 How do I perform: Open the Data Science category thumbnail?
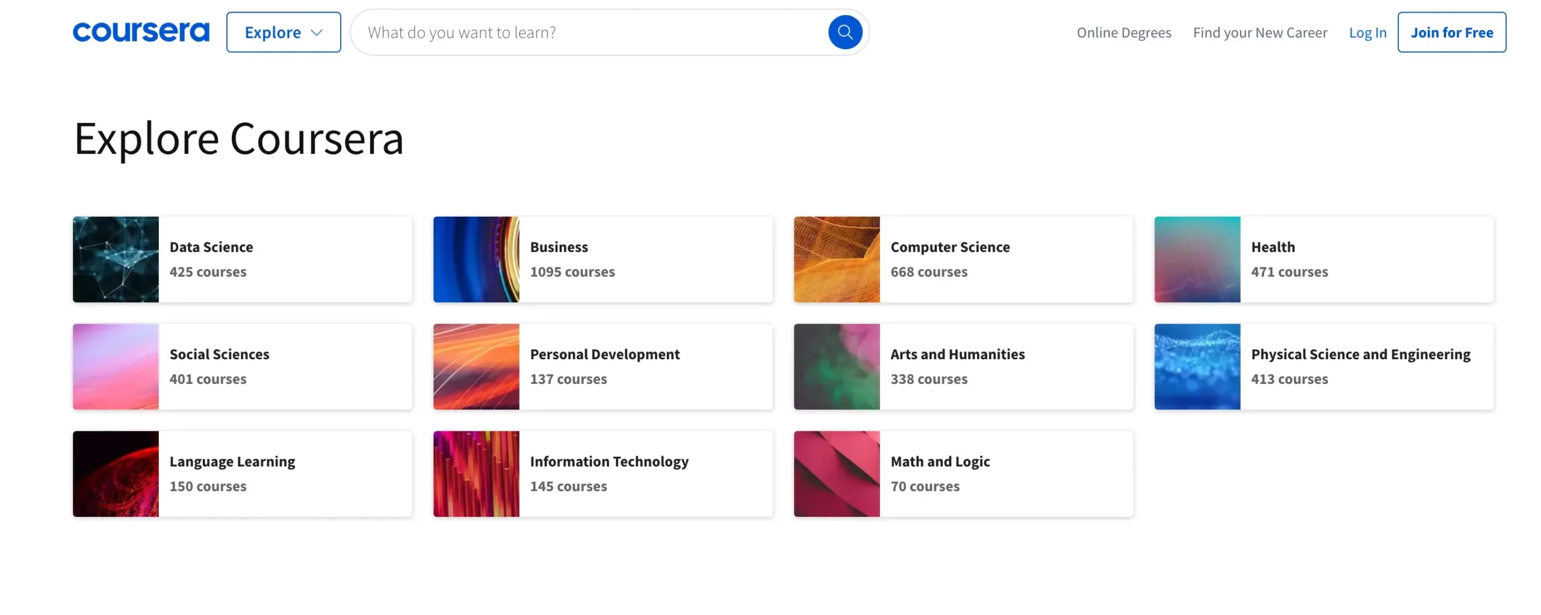tap(116, 259)
